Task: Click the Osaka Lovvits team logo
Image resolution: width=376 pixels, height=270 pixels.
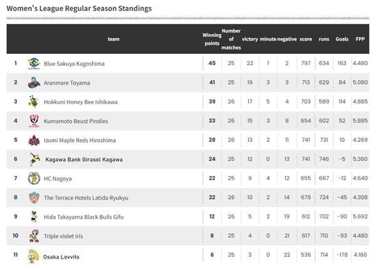Action: click(x=34, y=256)
